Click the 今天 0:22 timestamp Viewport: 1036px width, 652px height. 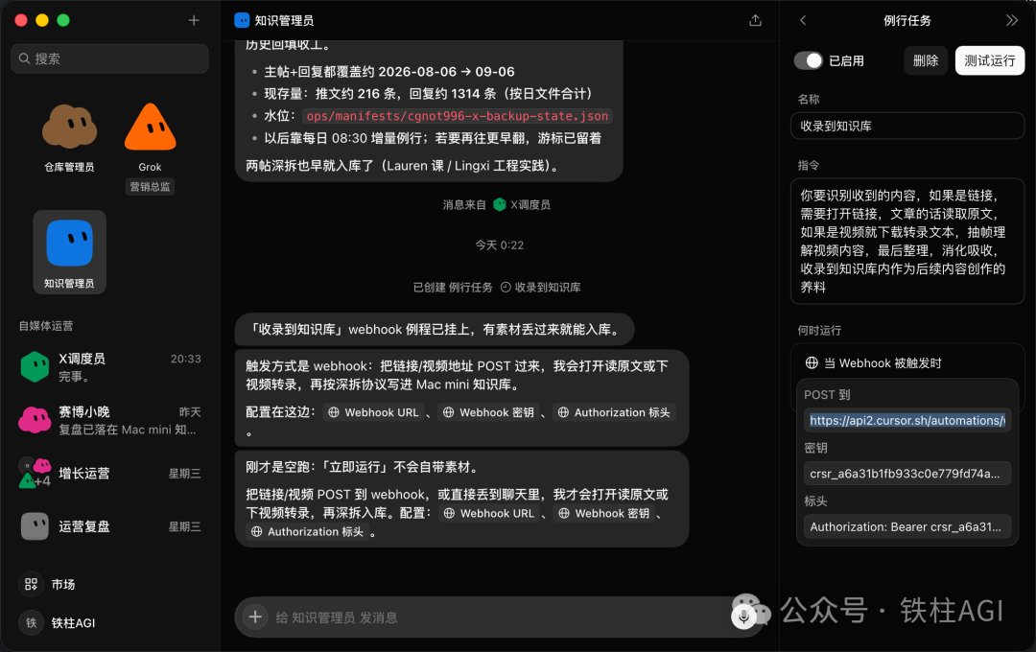pyautogui.click(x=500, y=245)
